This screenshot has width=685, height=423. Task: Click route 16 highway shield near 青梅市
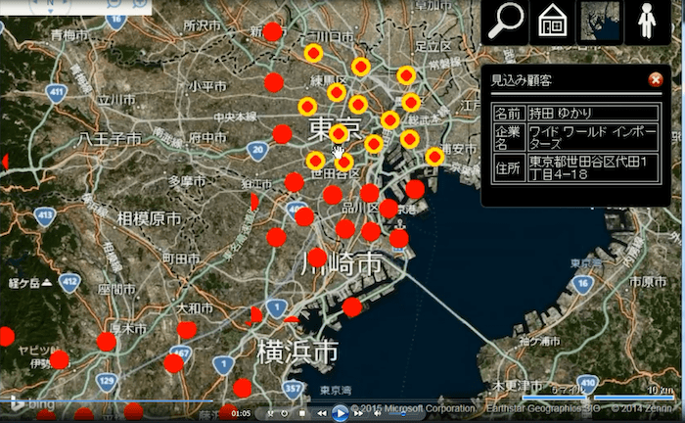(118, 20)
